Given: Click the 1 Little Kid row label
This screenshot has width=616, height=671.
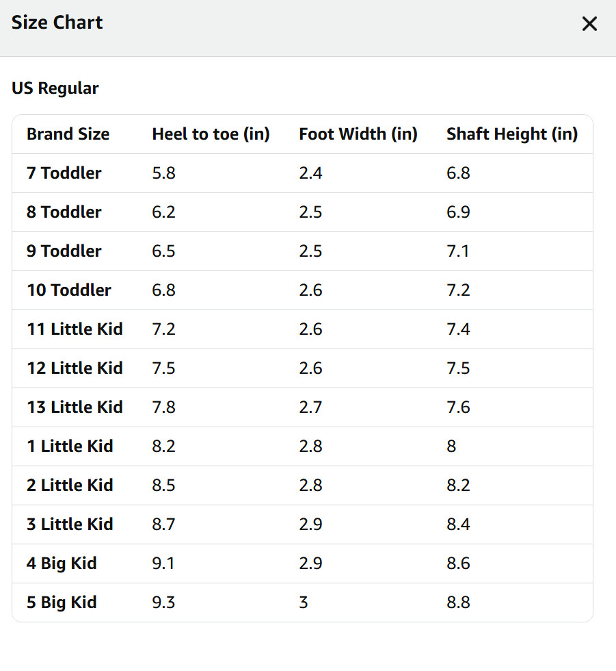Looking at the screenshot, I should point(70,446).
